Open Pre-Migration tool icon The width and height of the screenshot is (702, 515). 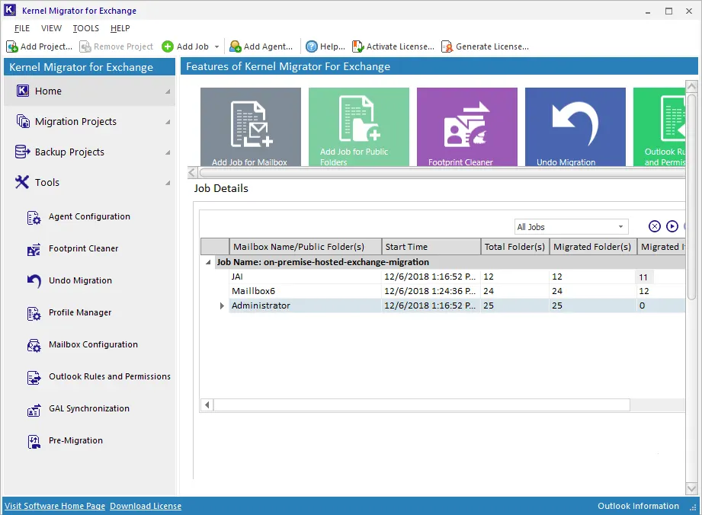34,442
